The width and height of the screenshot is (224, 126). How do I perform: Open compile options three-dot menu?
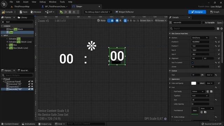tap(15, 12)
